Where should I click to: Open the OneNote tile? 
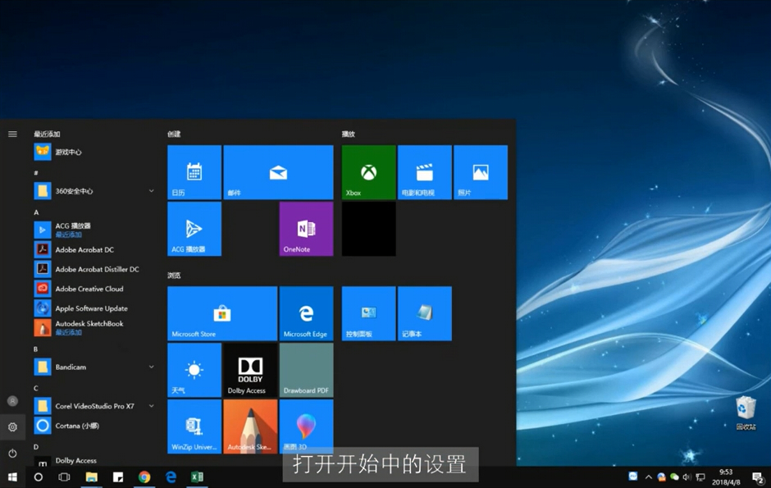pyautogui.click(x=306, y=229)
